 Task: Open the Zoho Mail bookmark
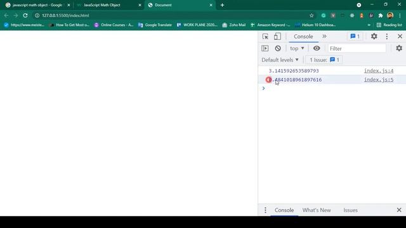pyautogui.click(x=234, y=25)
